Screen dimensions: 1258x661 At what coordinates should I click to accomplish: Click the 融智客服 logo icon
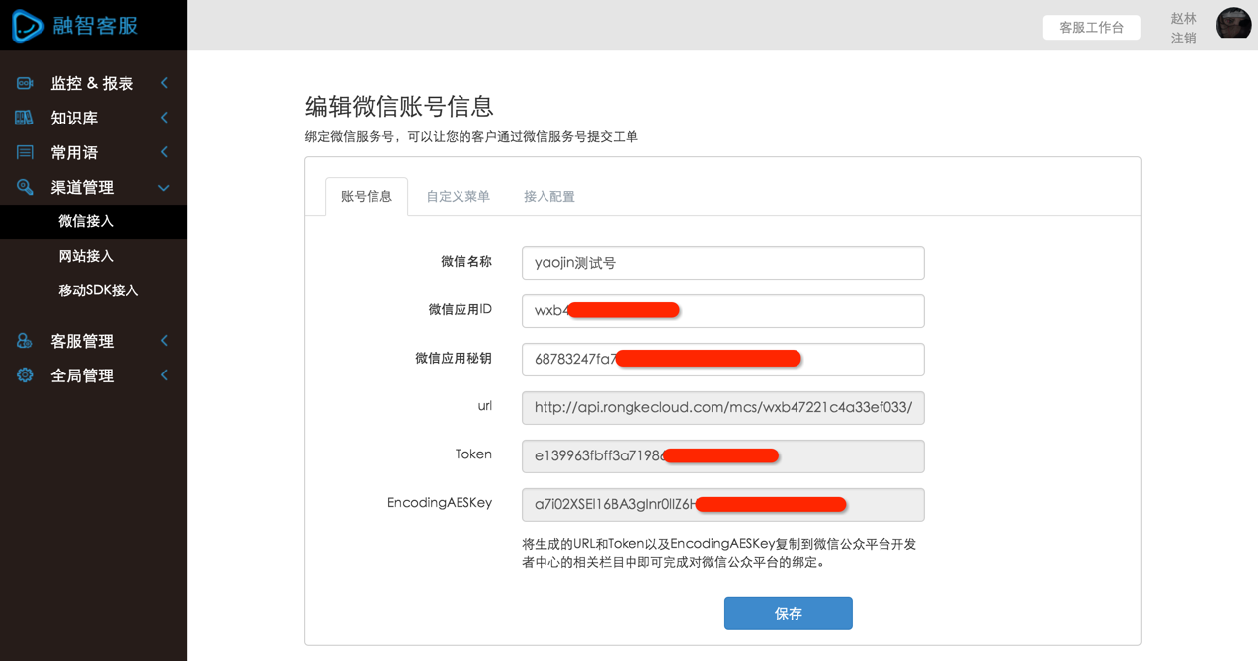(28, 26)
